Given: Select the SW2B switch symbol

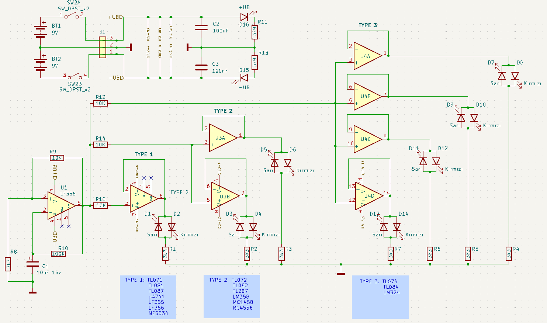Looking at the screenshot, I should coord(75,76).
